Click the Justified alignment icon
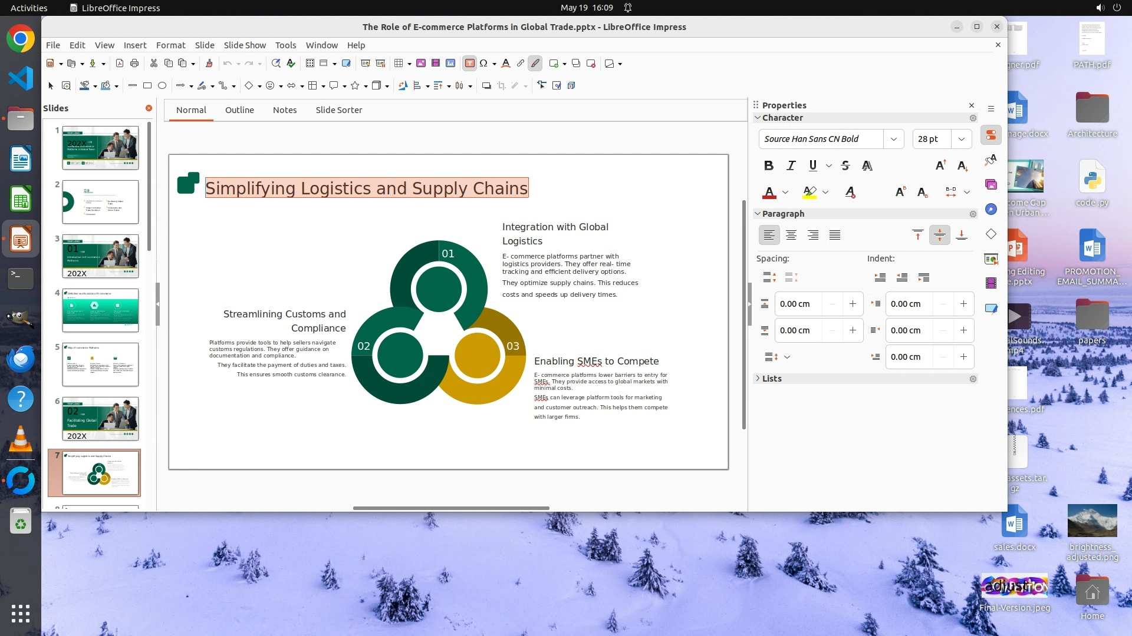This screenshot has height=636, width=1132. [834, 236]
